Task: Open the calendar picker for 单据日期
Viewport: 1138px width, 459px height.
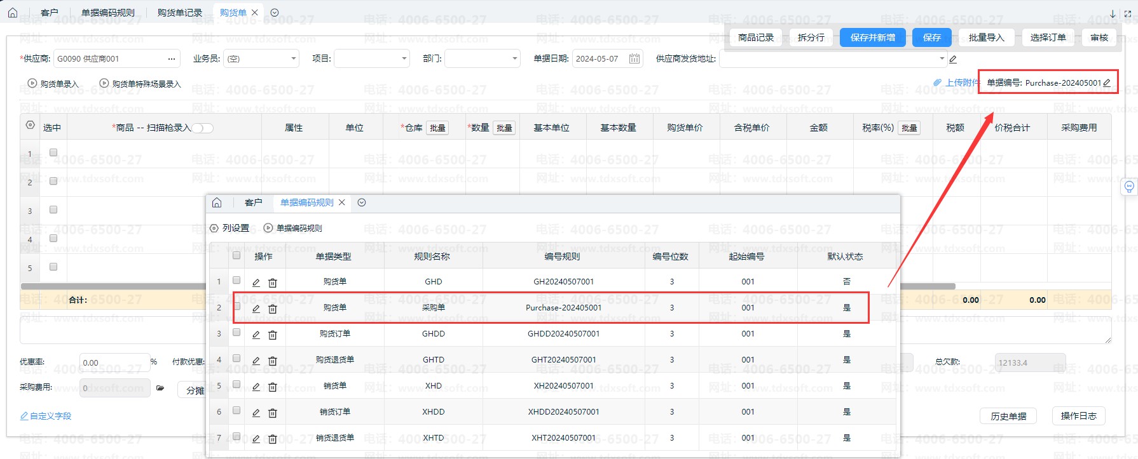Action: (634, 59)
